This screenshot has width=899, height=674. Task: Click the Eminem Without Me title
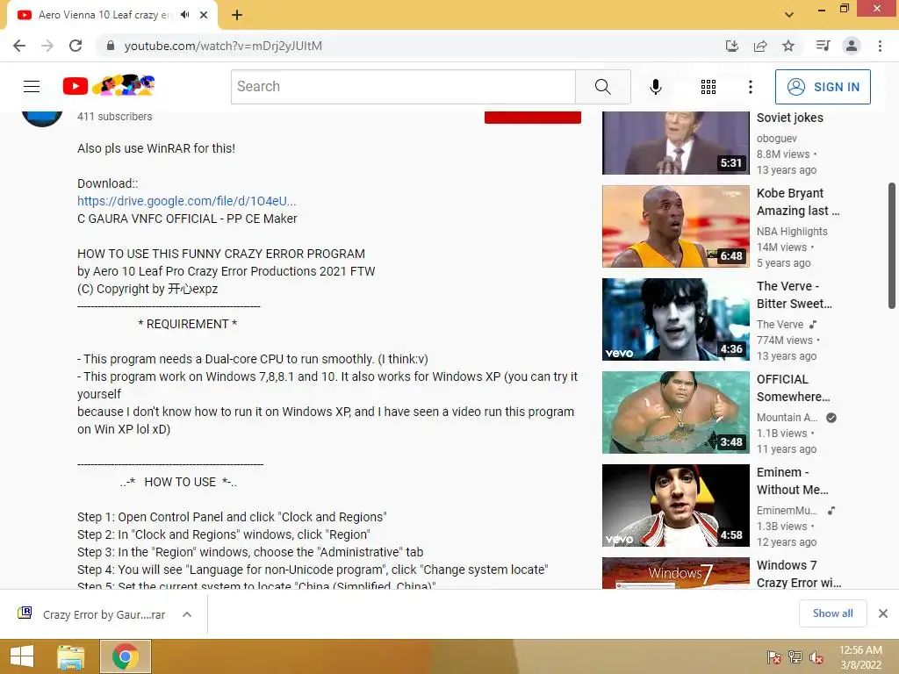pyautogui.click(x=793, y=481)
